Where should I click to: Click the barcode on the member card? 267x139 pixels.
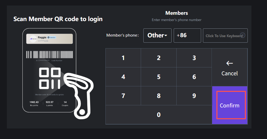[49, 54]
